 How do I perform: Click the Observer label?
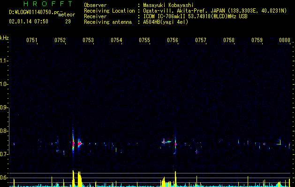(x=95, y=5)
